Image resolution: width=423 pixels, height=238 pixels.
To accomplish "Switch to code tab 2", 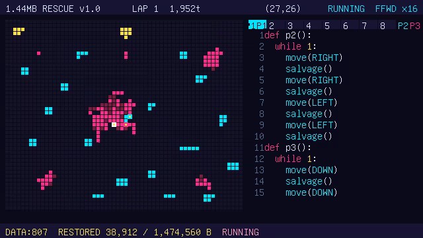I will point(272,26).
